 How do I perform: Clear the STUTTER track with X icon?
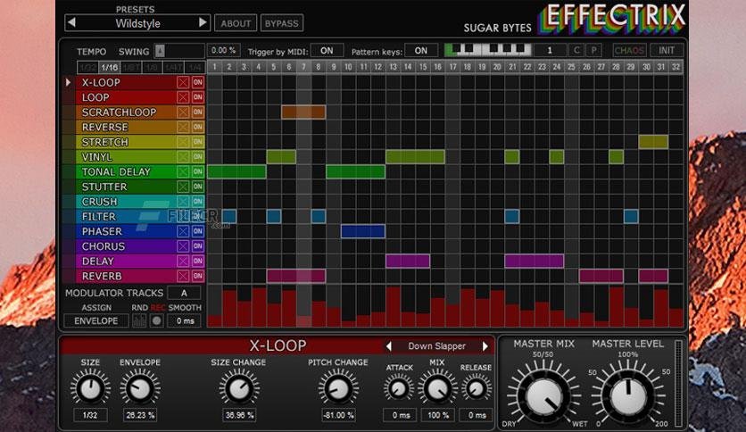[183, 187]
